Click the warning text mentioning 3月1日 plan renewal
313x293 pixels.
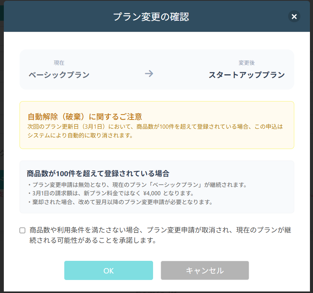click(155, 126)
